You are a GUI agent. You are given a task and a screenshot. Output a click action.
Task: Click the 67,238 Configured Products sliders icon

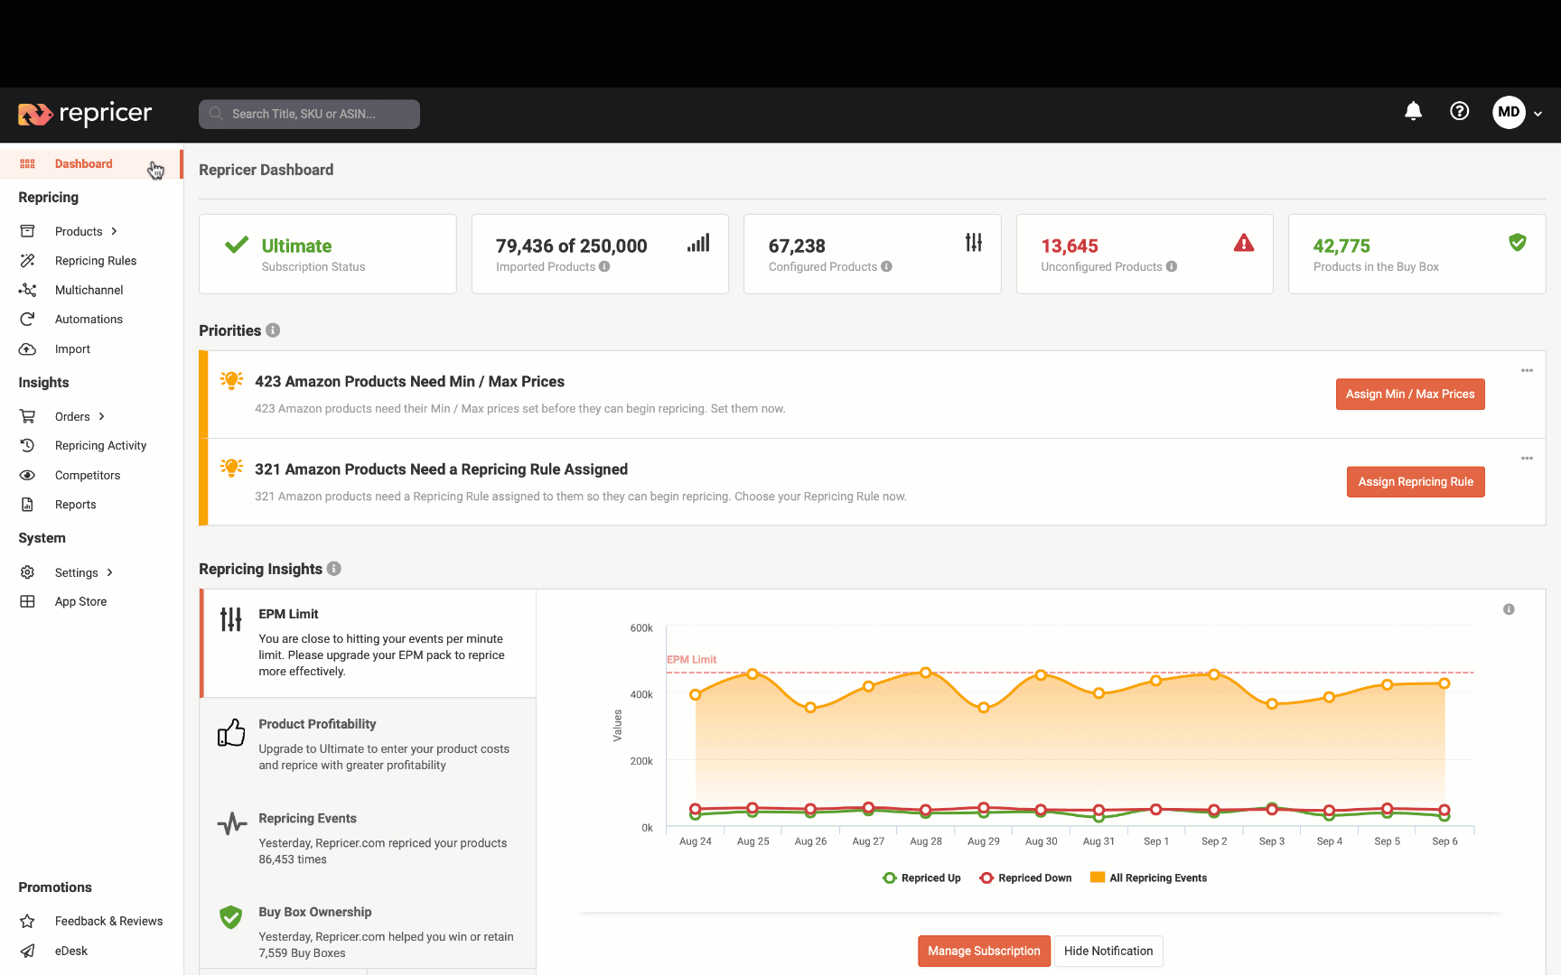[973, 243]
